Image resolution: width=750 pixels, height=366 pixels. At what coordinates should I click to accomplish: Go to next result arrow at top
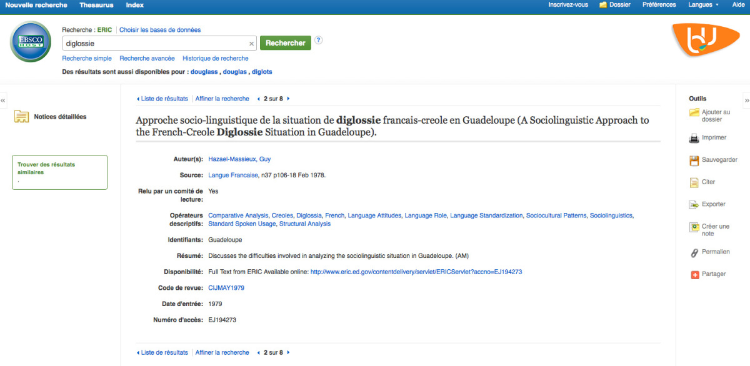(x=288, y=99)
